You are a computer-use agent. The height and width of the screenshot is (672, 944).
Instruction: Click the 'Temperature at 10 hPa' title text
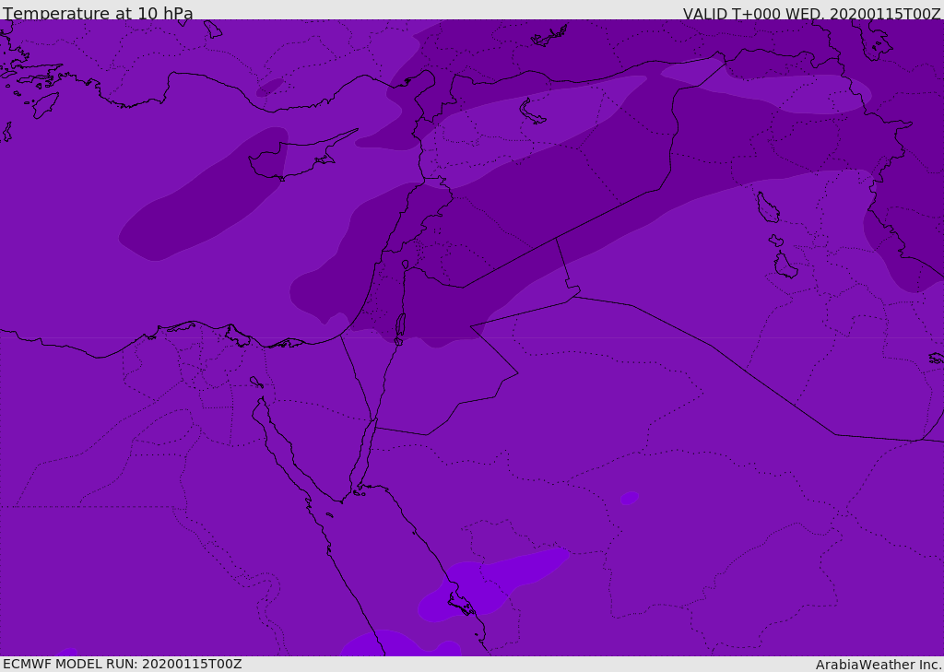[x=98, y=13]
